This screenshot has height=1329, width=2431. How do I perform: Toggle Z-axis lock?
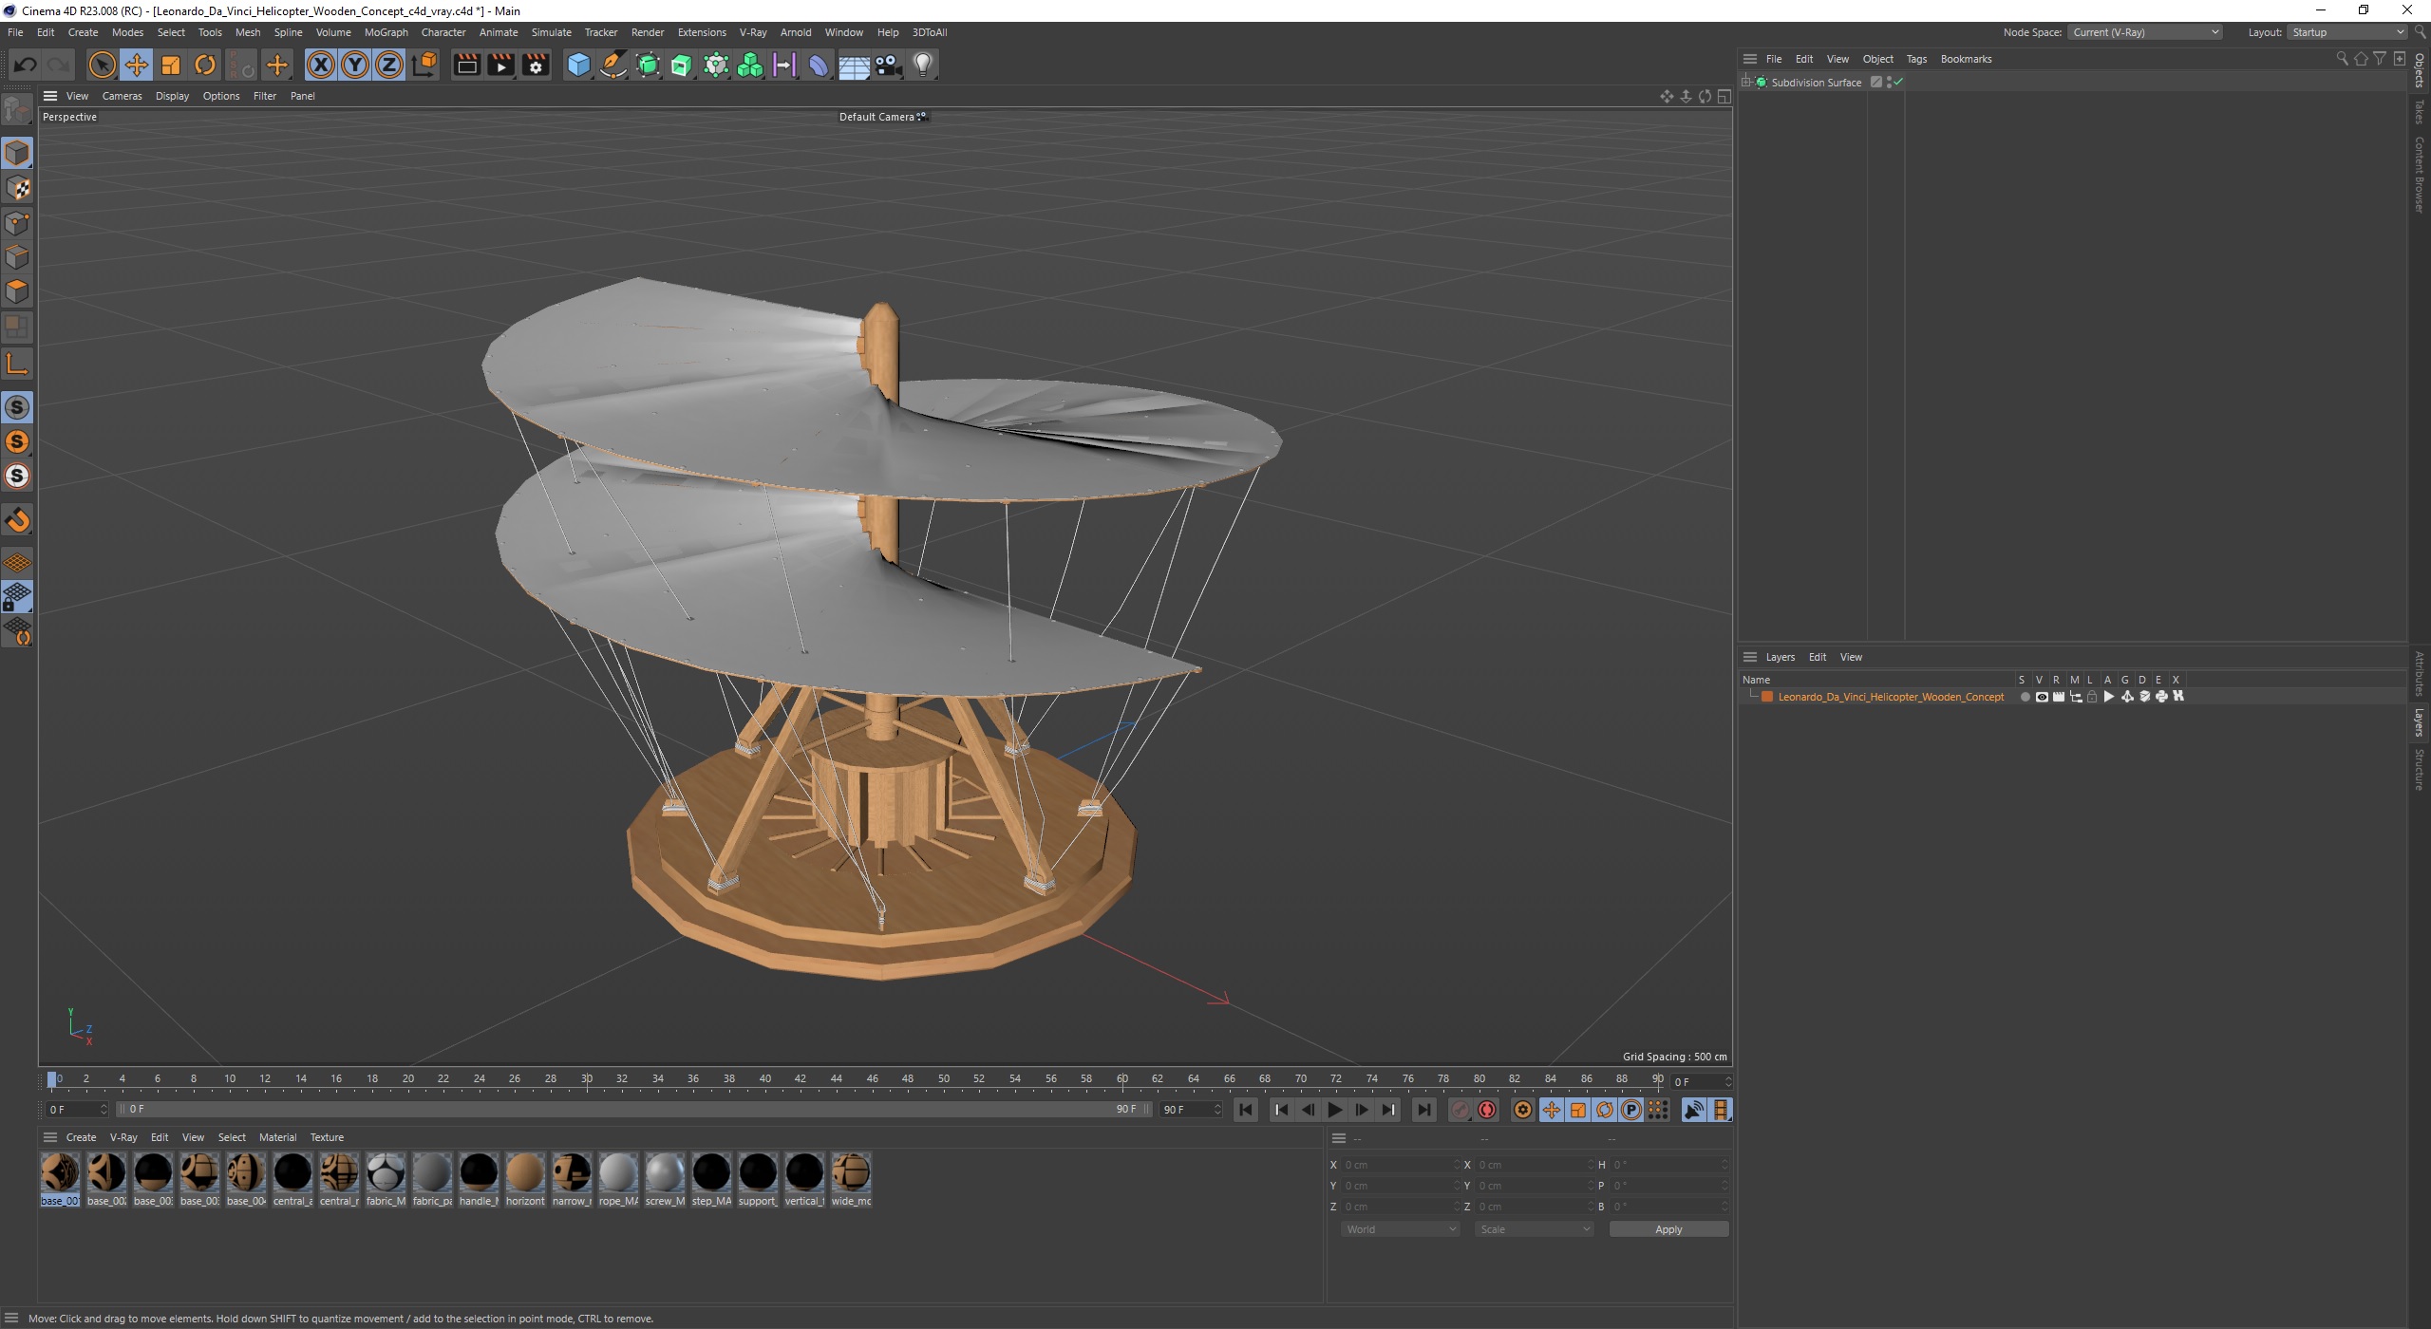point(388,65)
